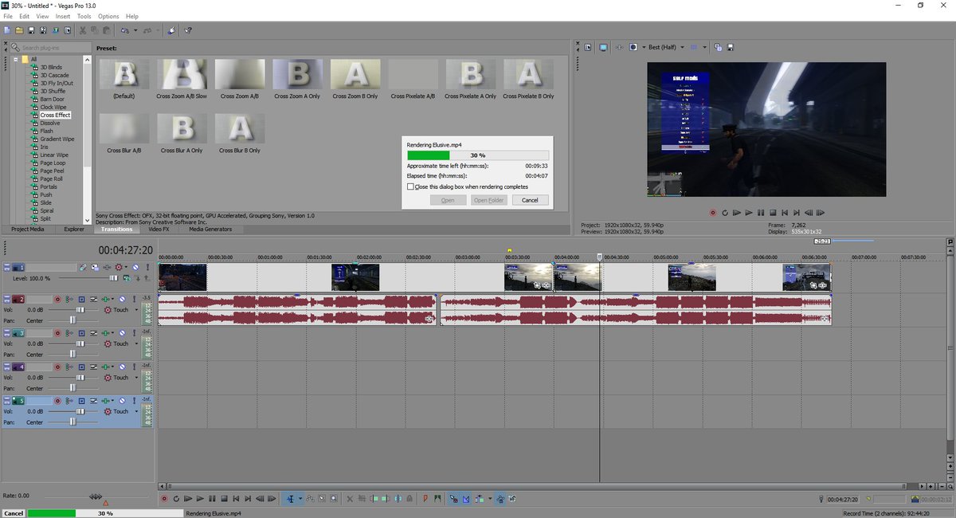
Task: Open the Insert menu
Action: (63, 16)
